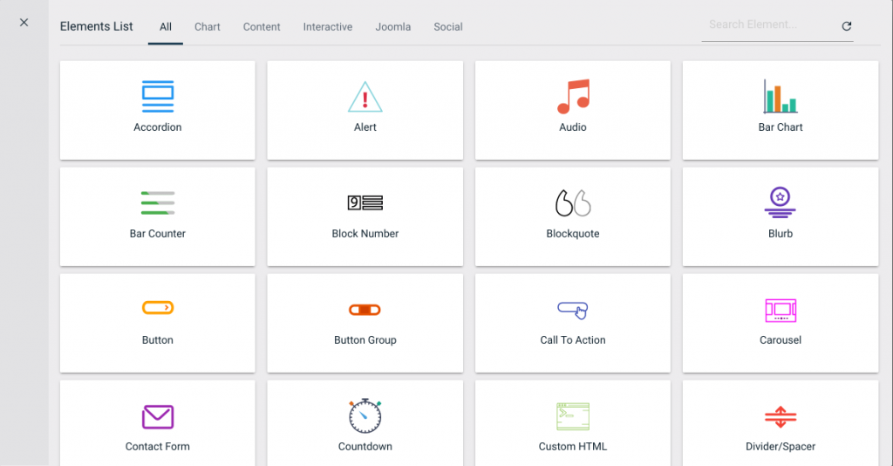Click the Accordion label text
This screenshot has width=893, height=466.
(158, 127)
